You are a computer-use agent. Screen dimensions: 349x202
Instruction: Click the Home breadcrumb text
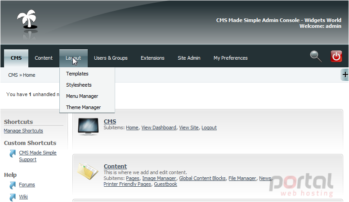pyautogui.click(x=29, y=75)
